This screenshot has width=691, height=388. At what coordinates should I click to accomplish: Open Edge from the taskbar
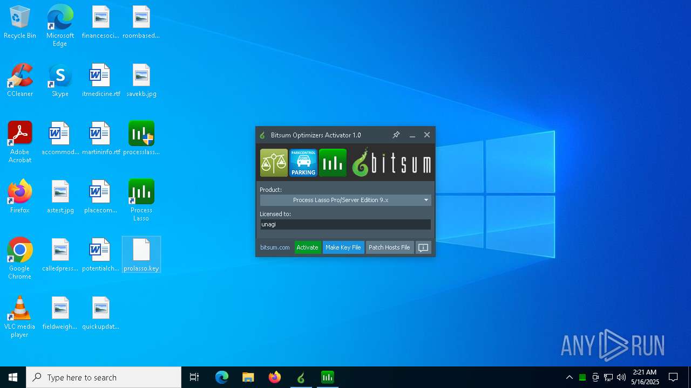pyautogui.click(x=222, y=377)
